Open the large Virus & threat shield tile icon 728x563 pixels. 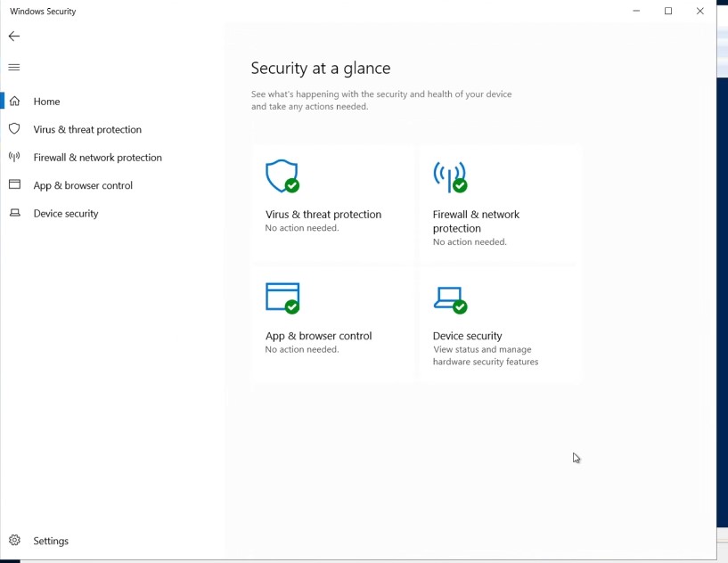[x=282, y=175]
